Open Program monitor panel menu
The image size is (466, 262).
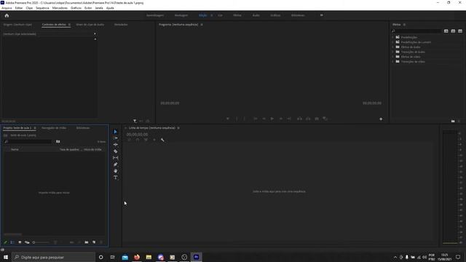[x=202, y=25]
